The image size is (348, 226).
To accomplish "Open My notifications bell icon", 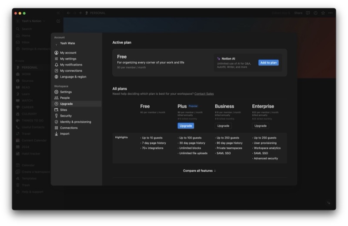I will click(x=57, y=65).
